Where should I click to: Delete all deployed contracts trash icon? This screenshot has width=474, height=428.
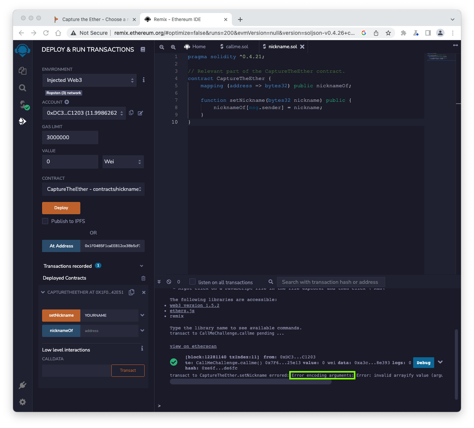tap(143, 278)
